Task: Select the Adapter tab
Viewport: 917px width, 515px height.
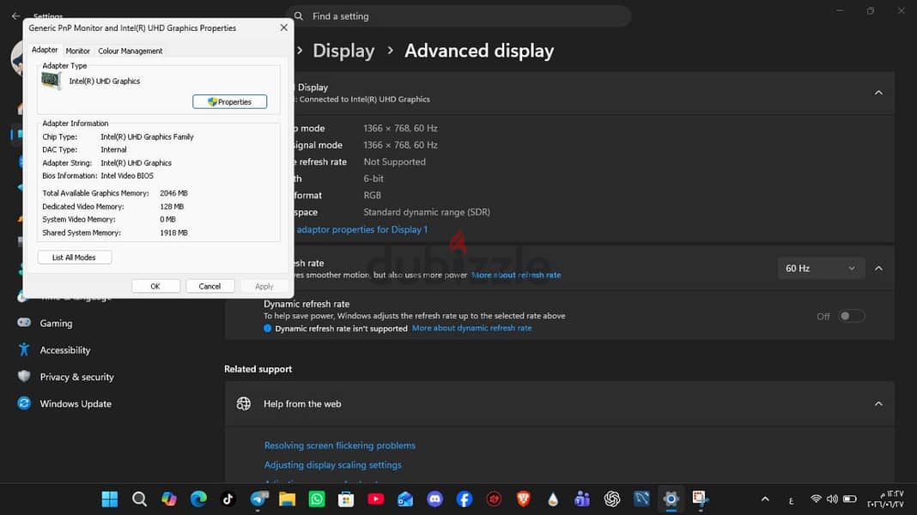Action: click(45, 50)
